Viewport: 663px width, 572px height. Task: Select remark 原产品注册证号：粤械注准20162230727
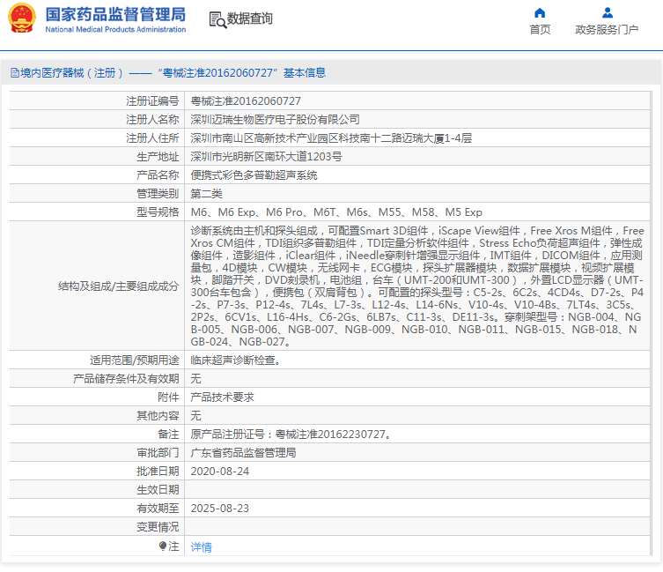[289, 435]
